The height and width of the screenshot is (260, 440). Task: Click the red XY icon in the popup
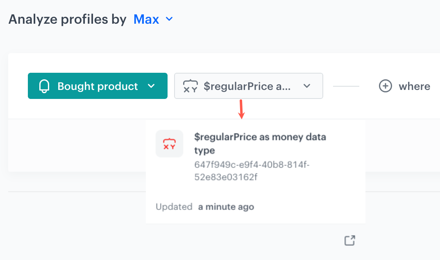click(169, 143)
